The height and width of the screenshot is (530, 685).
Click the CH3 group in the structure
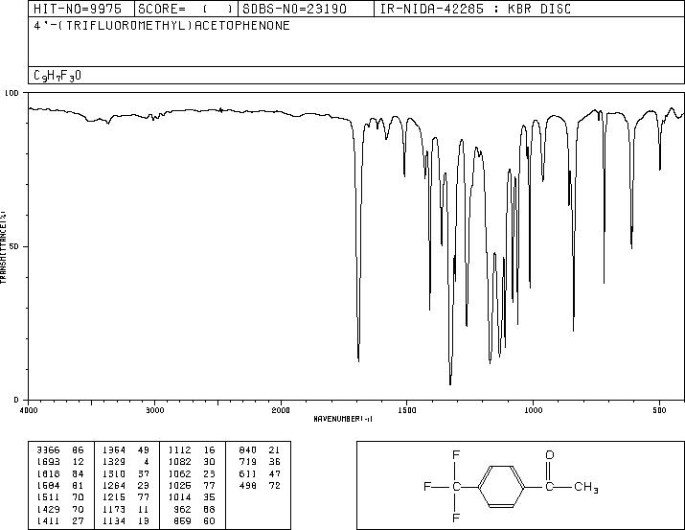585,487
